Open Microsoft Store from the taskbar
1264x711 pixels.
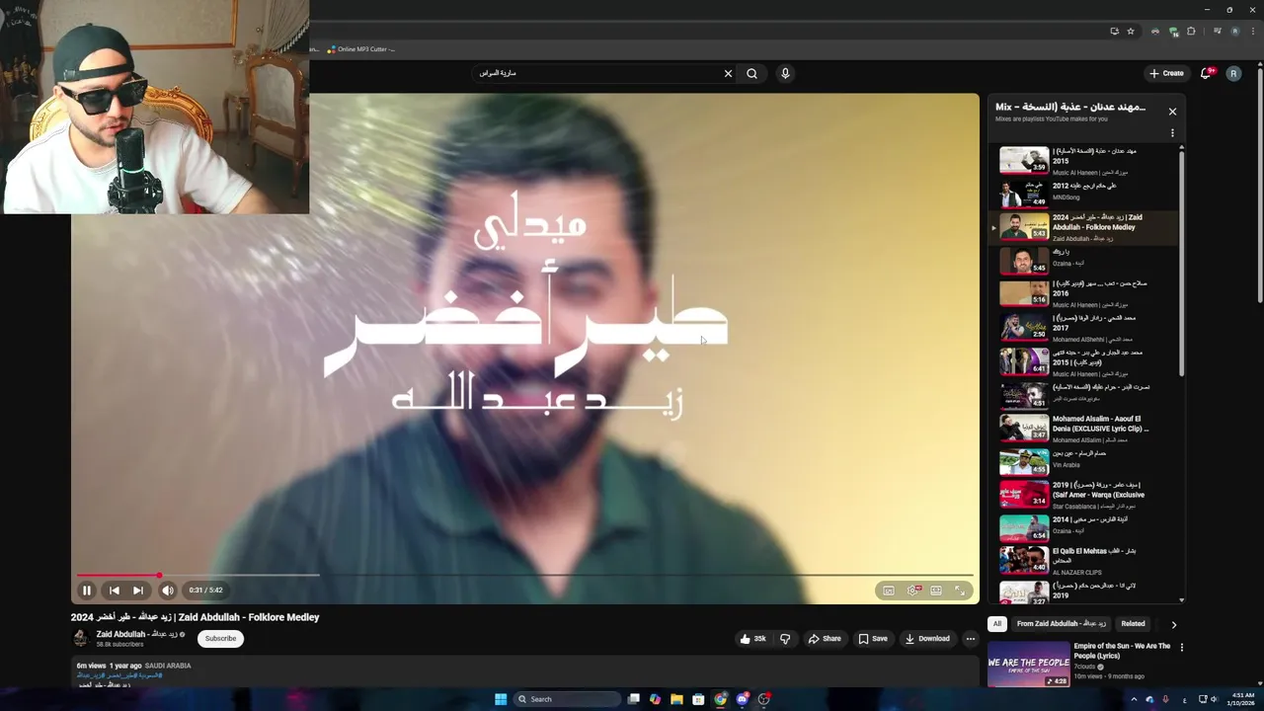point(698,699)
